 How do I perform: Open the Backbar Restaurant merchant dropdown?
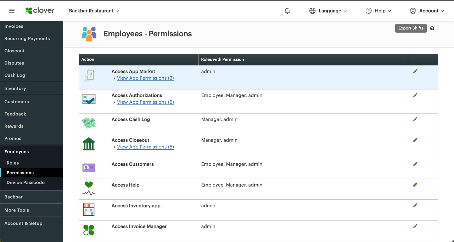coord(94,11)
